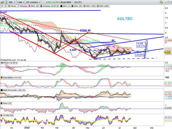This screenshot has height=129, width=172.
Task: Click the SMA (20) indicator label
Action: (x=77, y=6)
